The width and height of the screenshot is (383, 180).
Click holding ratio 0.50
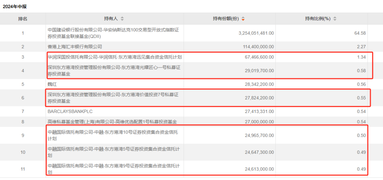coord(362,136)
